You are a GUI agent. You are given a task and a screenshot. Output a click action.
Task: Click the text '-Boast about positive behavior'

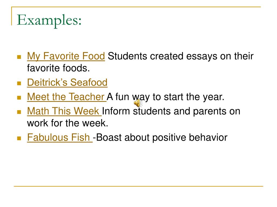[x=160, y=137]
